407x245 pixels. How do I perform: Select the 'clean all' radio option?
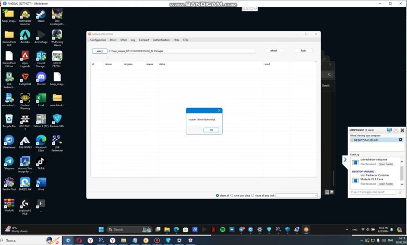coord(217,195)
